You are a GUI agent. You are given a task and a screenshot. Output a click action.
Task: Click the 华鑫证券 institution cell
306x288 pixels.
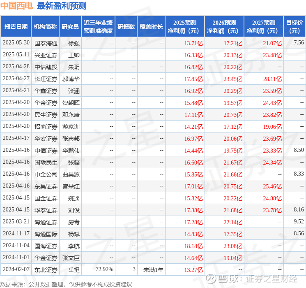click(x=46, y=91)
